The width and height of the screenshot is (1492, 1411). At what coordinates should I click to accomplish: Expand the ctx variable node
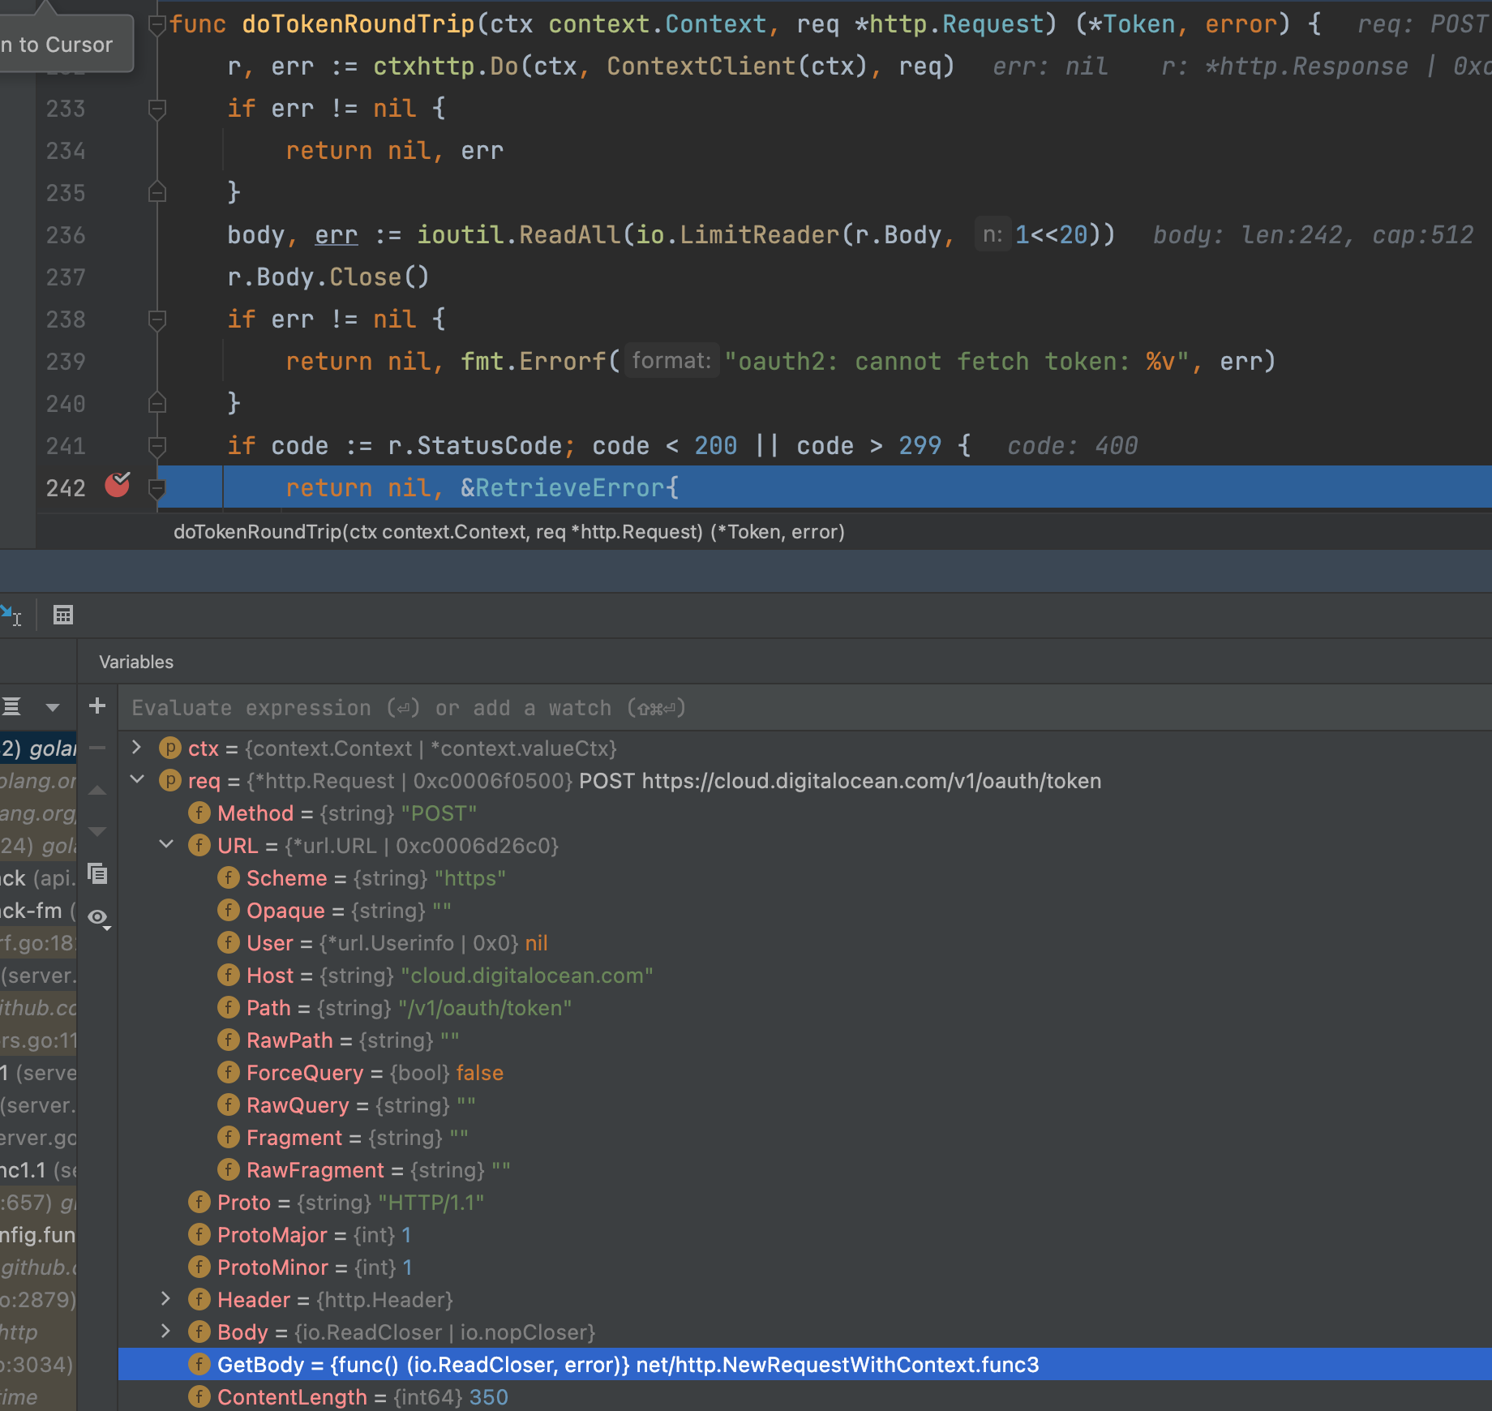coord(137,748)
